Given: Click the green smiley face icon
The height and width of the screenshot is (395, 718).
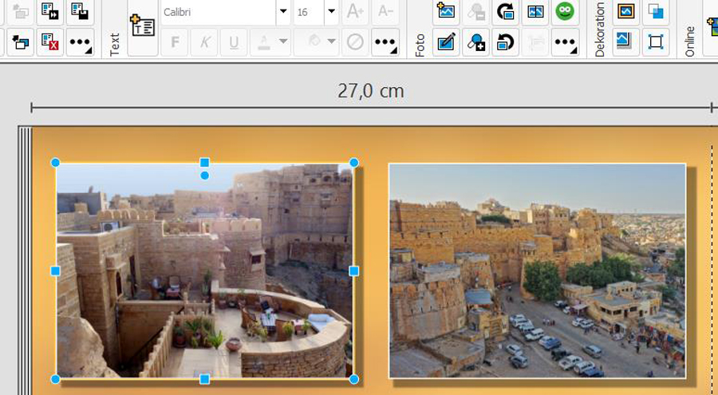Looking at the screenshot, I should pos(565,10).
